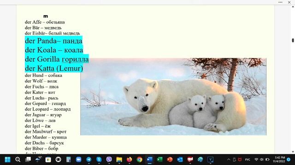Open Microsoft Store from taskbar

(x=48, y=159)
